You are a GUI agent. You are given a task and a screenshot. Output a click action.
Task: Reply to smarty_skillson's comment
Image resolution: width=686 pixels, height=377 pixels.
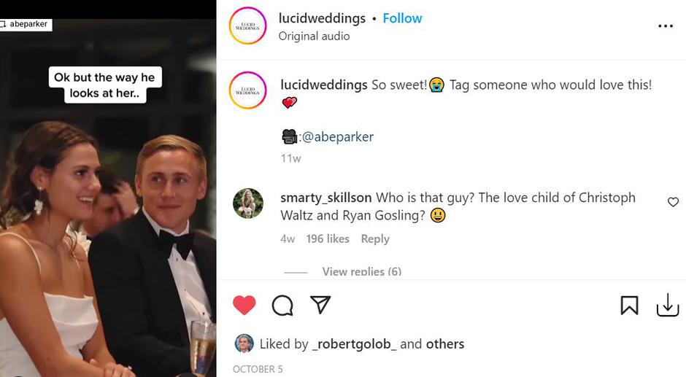[375, 238]
